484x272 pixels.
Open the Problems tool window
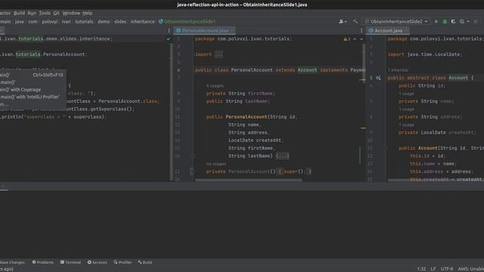coord(43,262)
